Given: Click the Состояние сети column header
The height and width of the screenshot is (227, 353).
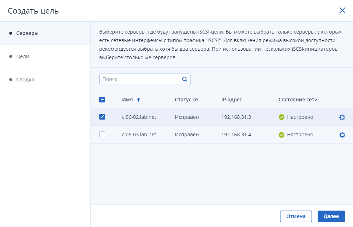Looking at the screenshot, I should [298, 100].
